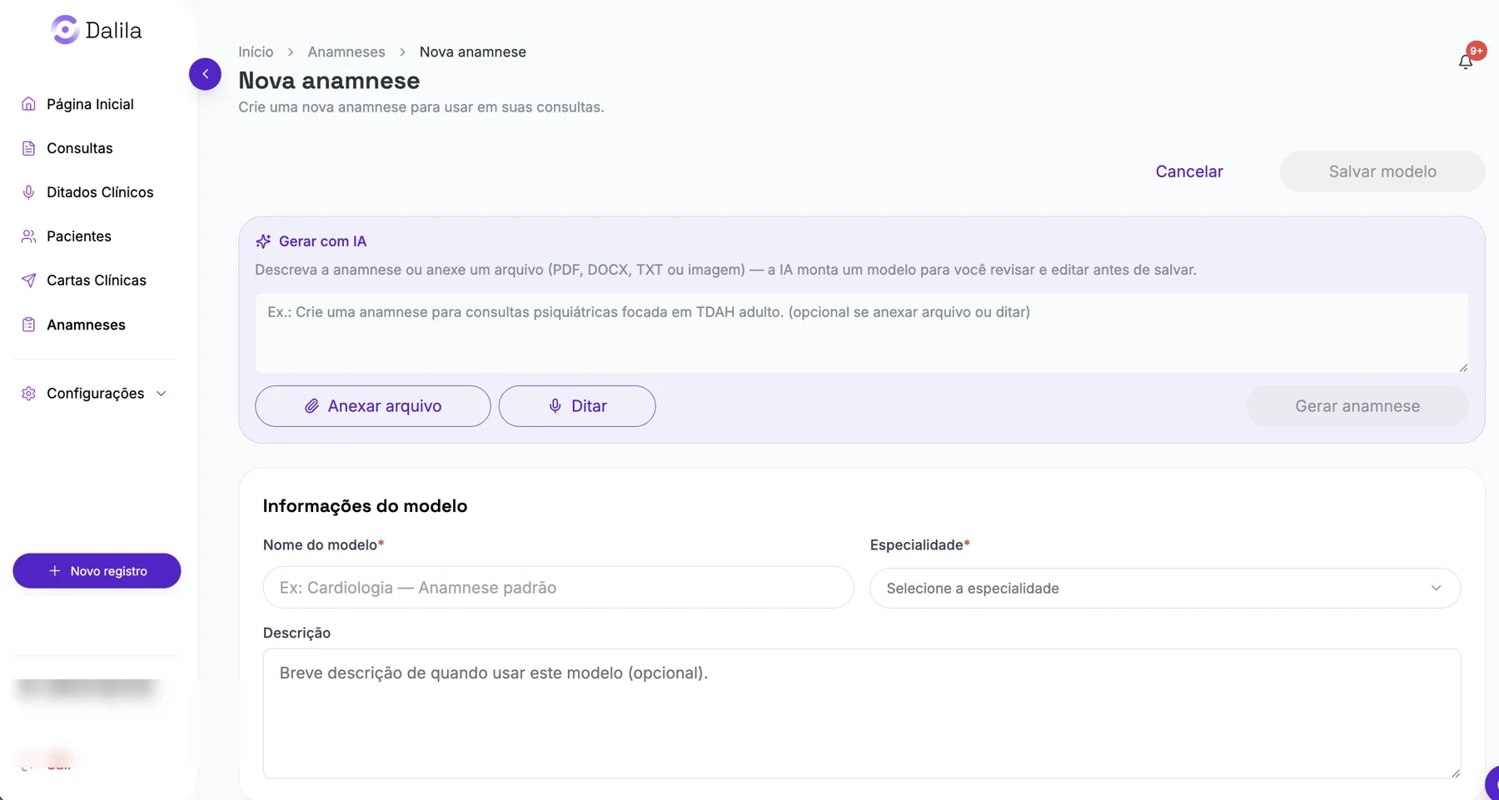Screen dimensions: 1499x800
Task: Click the Informações do modelo heading
Action: pos(365,506)
